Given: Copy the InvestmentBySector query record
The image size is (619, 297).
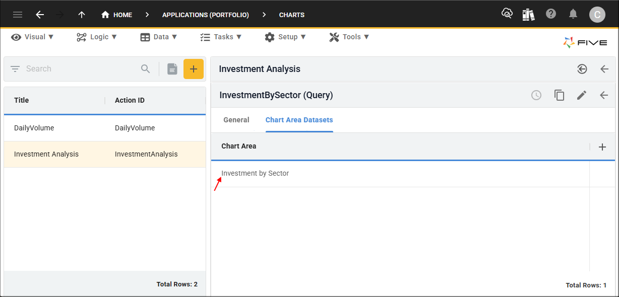Looking at the screenshot, I should point(560,95).
